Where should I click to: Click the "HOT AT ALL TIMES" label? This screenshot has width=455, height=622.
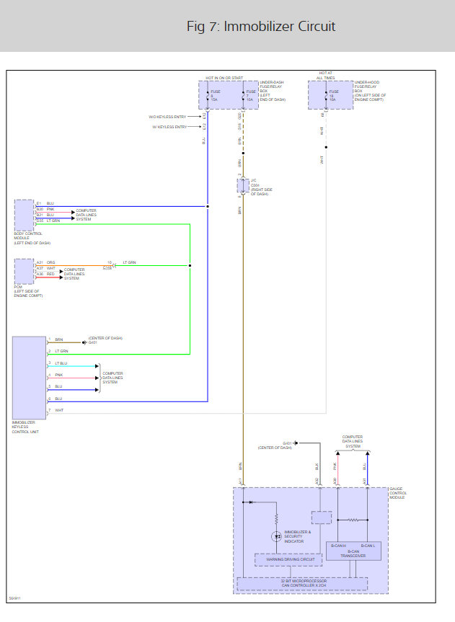click(x=326, y=76)
